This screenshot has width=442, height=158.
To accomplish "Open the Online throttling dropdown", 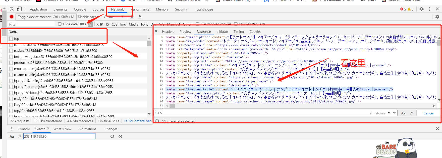I will [114, 17].
